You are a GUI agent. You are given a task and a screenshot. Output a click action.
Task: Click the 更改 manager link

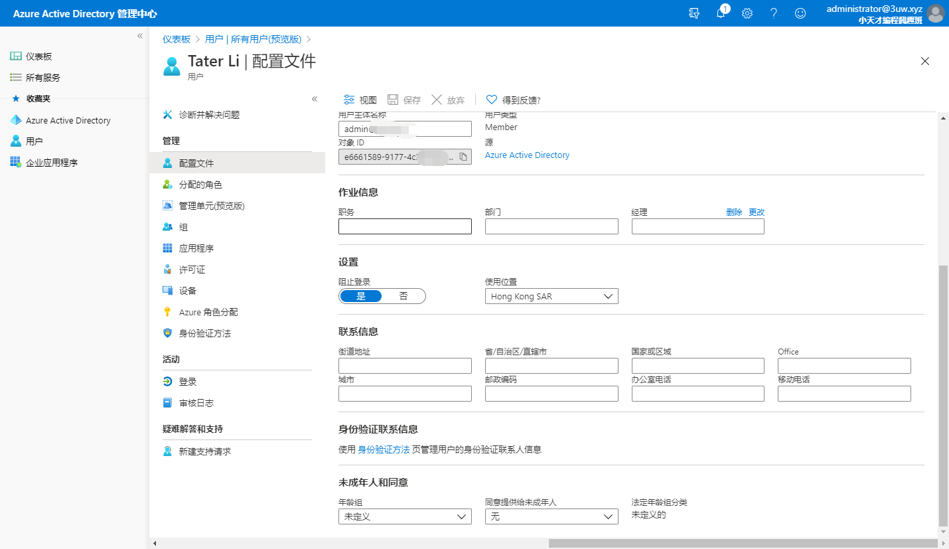(x=757, y=212)
